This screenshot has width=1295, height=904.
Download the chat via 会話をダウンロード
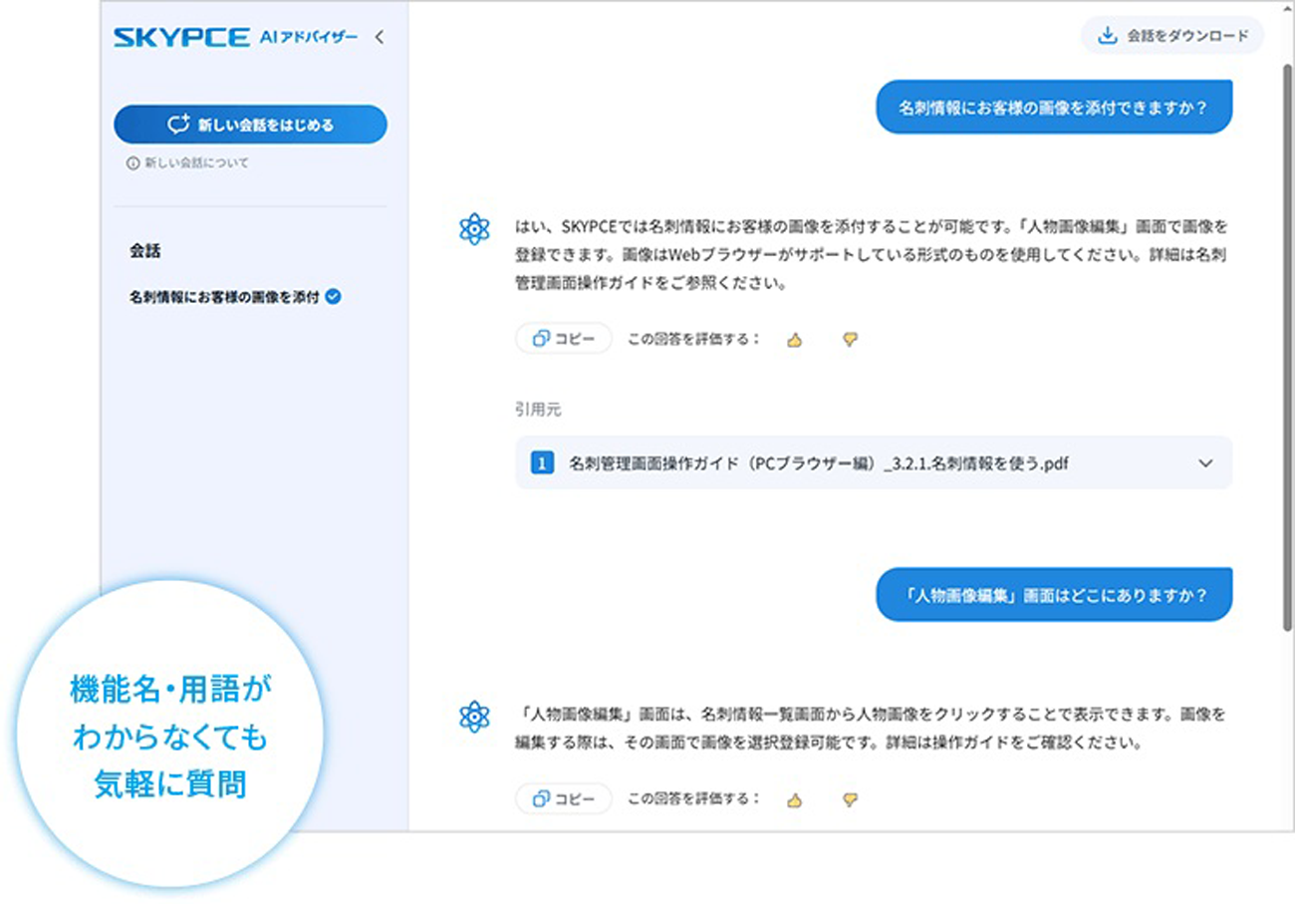tap(1172, 36)
